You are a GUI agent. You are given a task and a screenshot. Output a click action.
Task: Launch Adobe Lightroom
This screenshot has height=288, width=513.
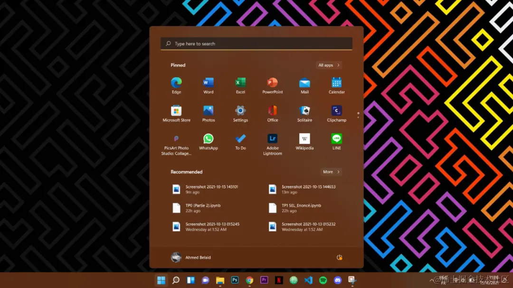(273, 145)
